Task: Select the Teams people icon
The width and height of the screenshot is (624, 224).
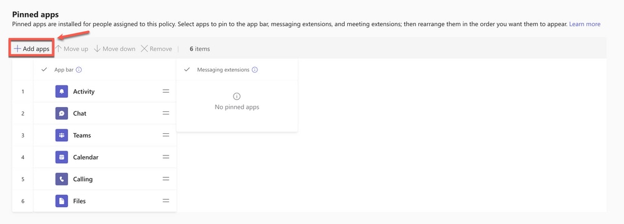Action: point(62,135)
